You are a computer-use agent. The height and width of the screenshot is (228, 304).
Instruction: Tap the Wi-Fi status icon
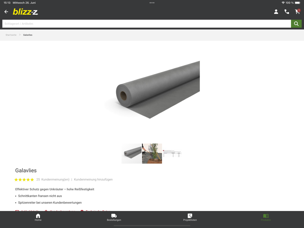283,3
